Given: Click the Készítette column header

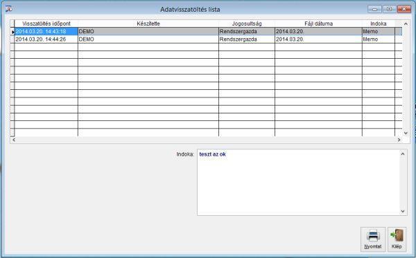Looking at the screenshot, I should pyautogui.click(x=148, y=24).
